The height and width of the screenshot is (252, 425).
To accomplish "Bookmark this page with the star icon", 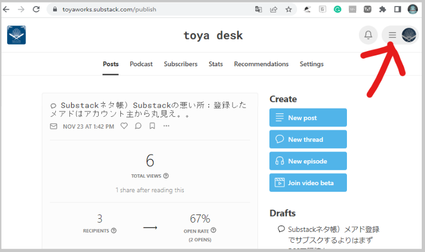I will (288, 10).
